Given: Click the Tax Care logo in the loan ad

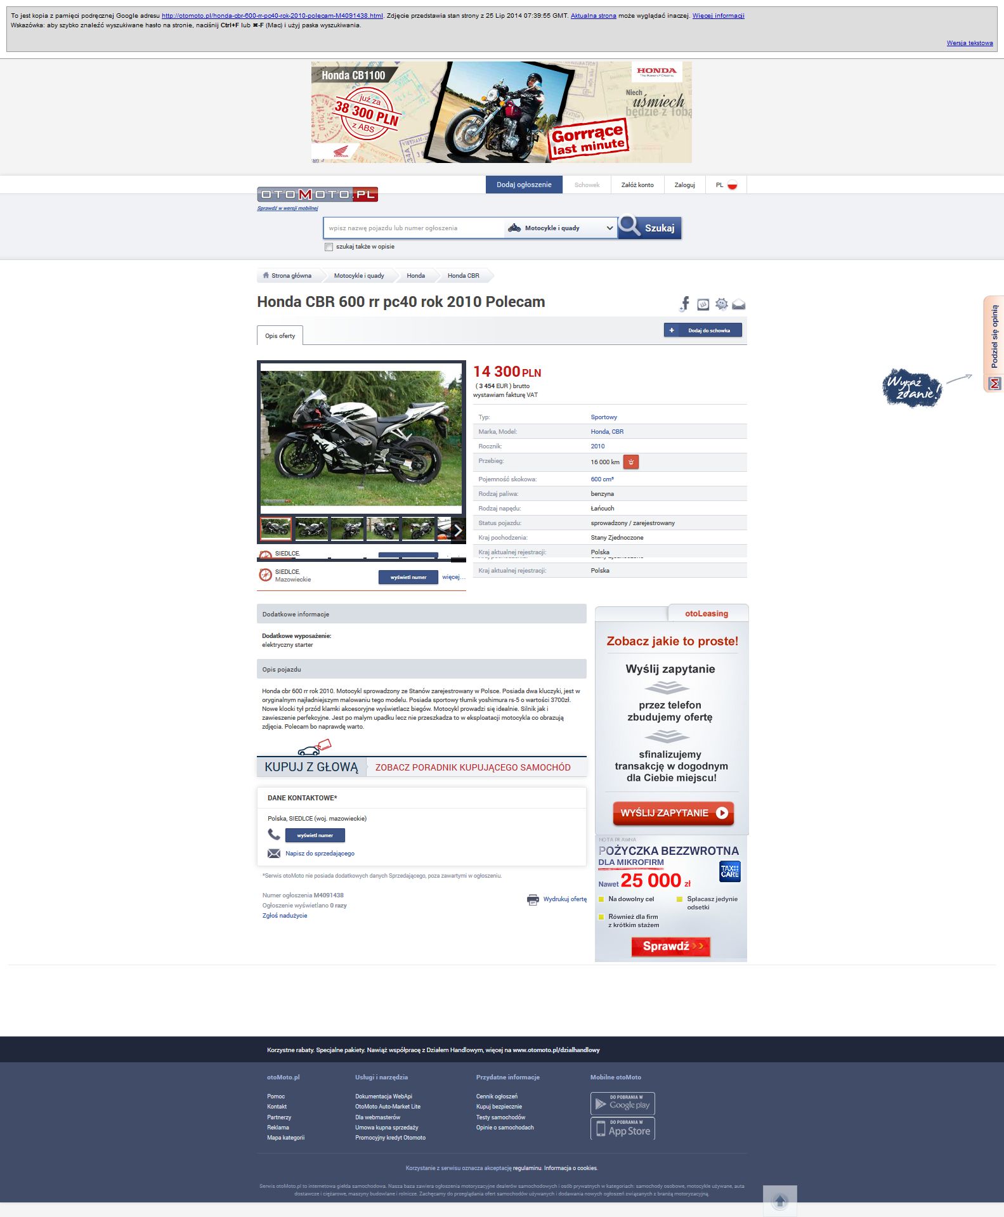Looking at the screenshot, I should coord(730,871).
